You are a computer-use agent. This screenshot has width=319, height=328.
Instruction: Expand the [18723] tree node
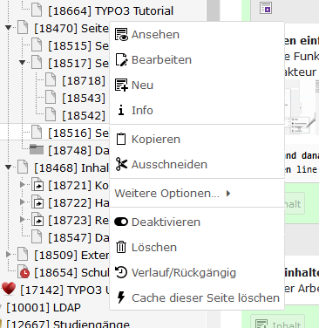(x=23, y=220)
